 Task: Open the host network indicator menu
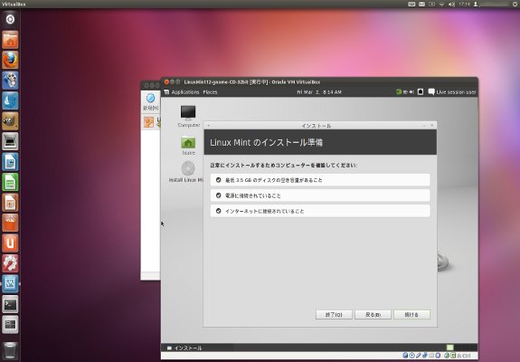(441, 4)
